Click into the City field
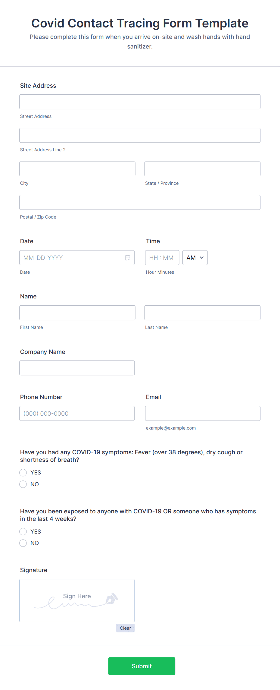Viewport: 280px width, 690px height. pos(77,169)
